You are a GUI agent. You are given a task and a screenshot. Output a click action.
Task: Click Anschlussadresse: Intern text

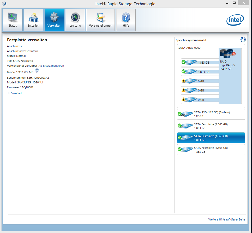pos(22,51)
